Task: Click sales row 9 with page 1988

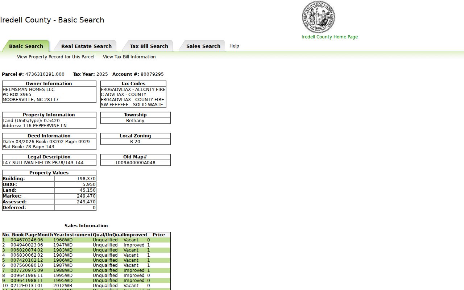Action: tap(86, 281)
